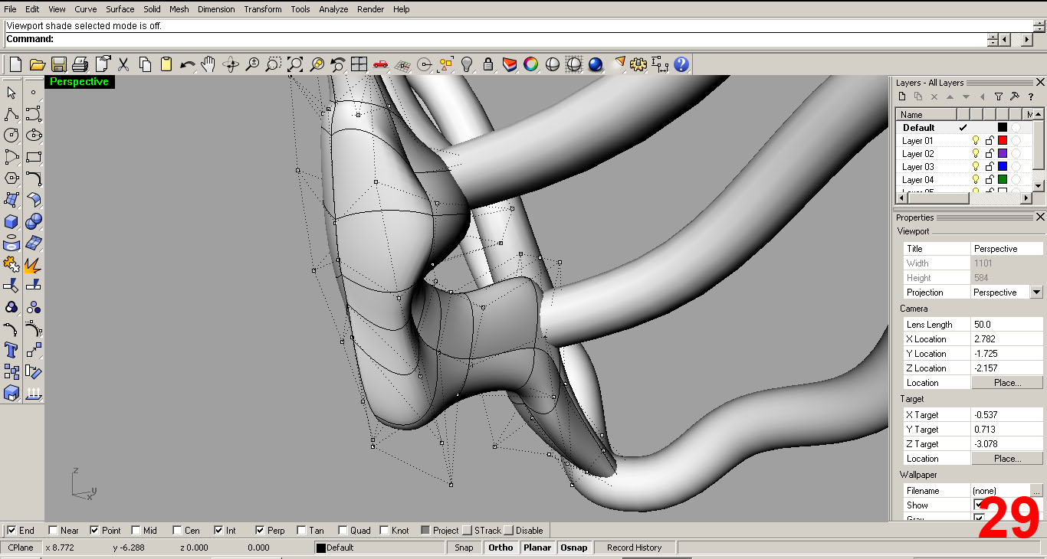Open the color wheel Object Properties icon
The image size is (1047, 559).
tap(530, 64)
